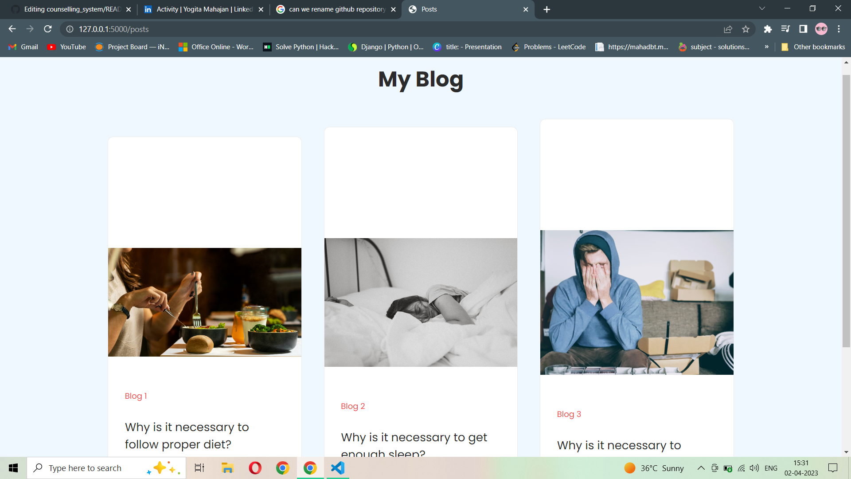Open the Chrome profile avatar
Screen dimensions: 851x479
pos(821,29)
